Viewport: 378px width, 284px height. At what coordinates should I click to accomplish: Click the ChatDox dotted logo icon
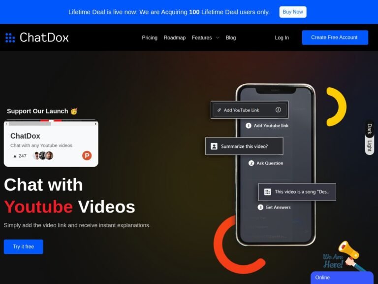pyautogui.click(x=10, y=37)
